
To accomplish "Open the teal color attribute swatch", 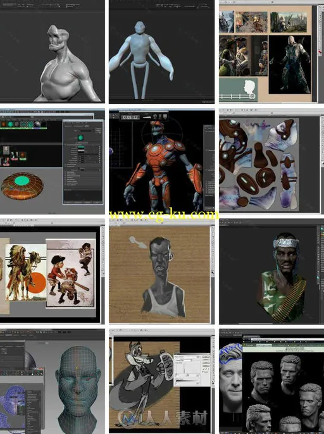I will (x=81, y=147).
